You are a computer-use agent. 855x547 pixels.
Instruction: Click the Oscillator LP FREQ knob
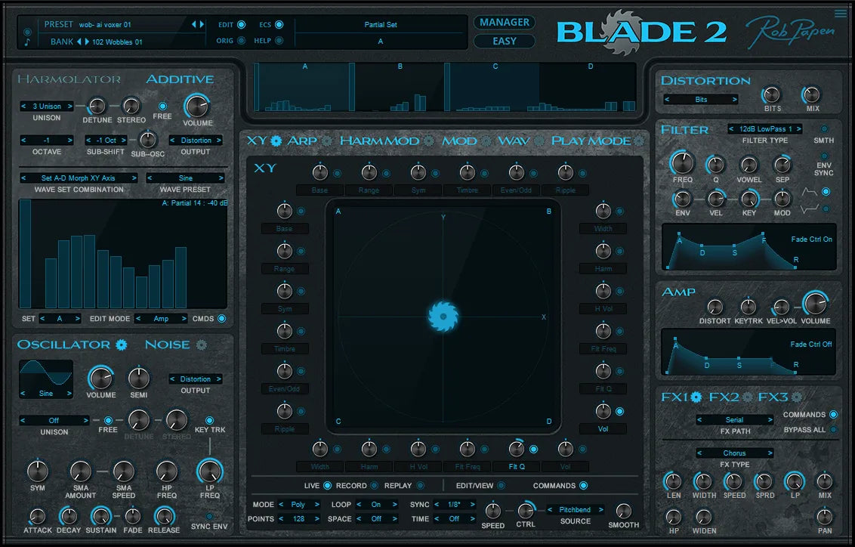coord(210,471)
